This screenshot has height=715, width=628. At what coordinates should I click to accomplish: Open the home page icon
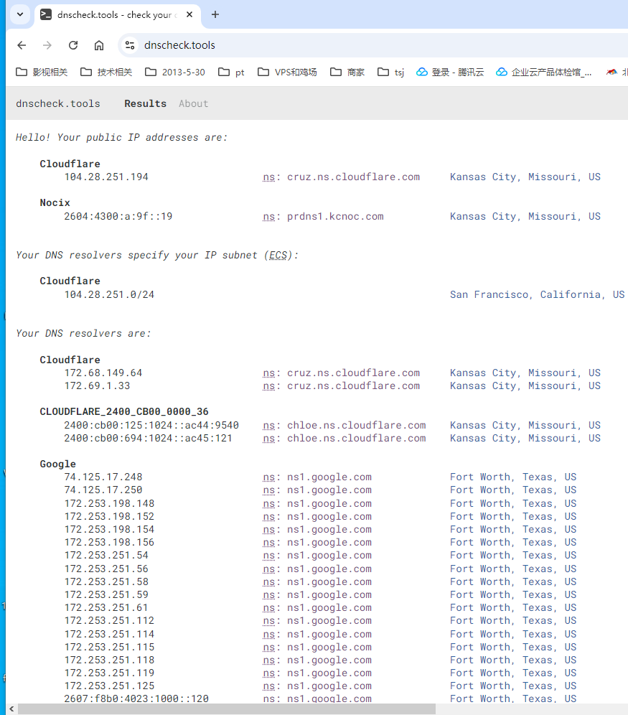(x=99, y=45)
